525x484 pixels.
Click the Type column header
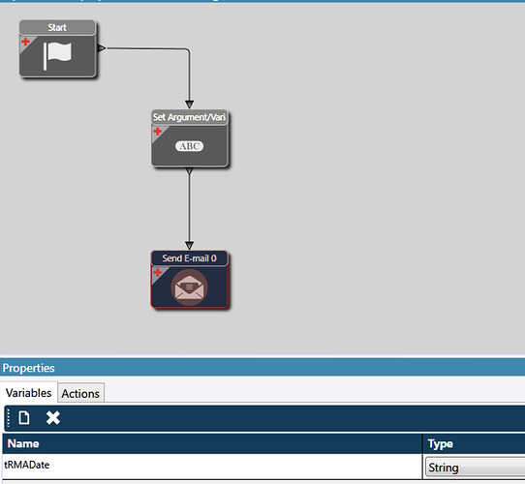pos(474,444)
